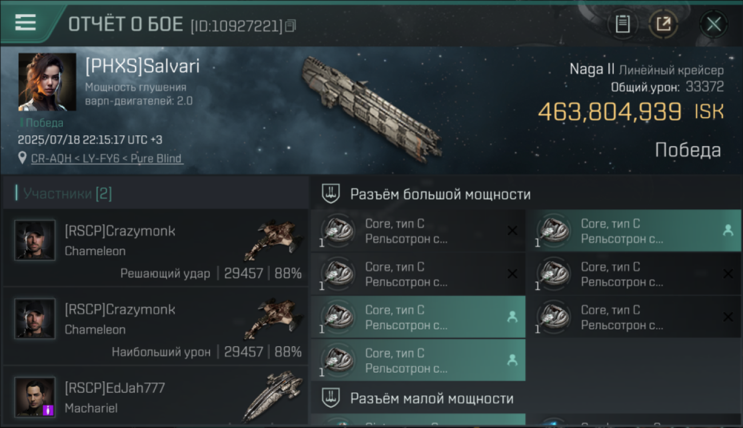Open Salvari's character portrait
743x428 pixels.
coord(47,82)
